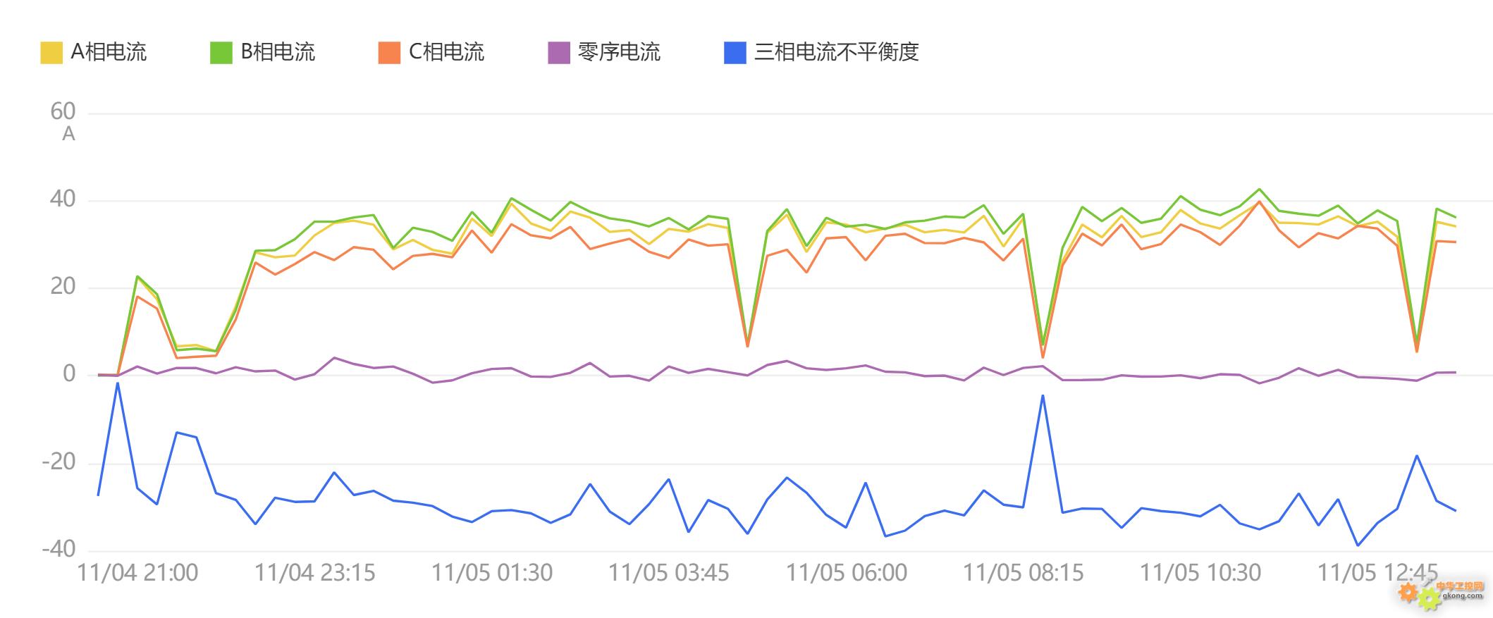Click the yellow A相电流 legend swatch
The image size is (1493, 618).
click(51, 53)
